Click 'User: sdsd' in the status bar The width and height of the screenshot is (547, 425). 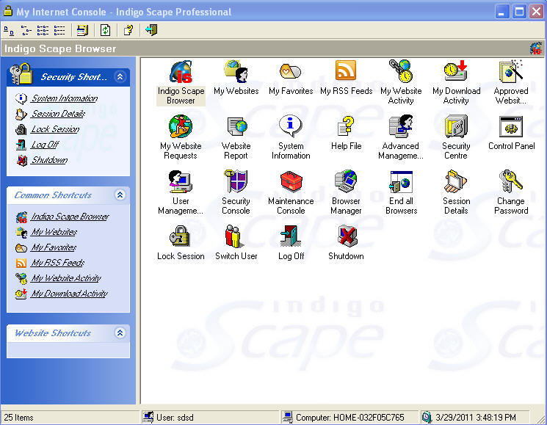175,418
